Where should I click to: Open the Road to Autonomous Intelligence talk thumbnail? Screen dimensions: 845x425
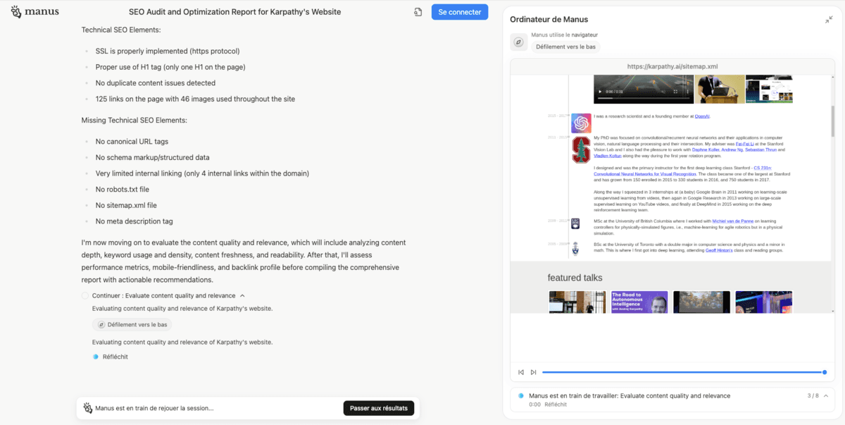click(x=639, y=302)
